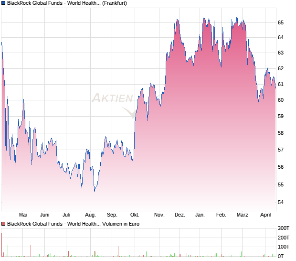Click the 'Juli' month label
The height and width of the screenshot is (261, 296).
[x=66, y=215]
